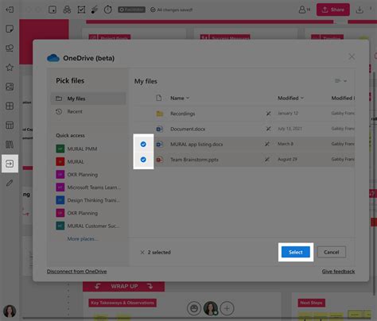377x321 pixels.
Task: Click the summon collaborators icon in the top toolbar
Action: (x=67, y=10)
